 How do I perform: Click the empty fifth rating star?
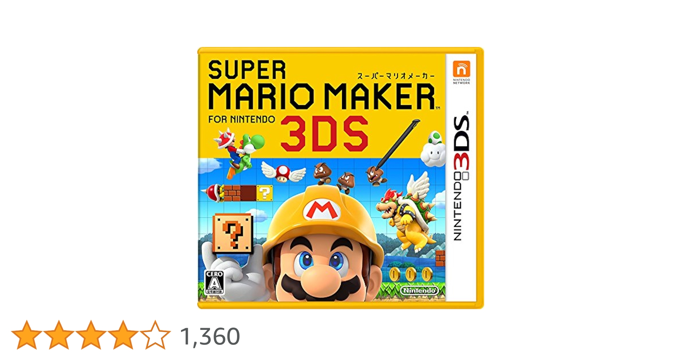click(x=155, y=335)
